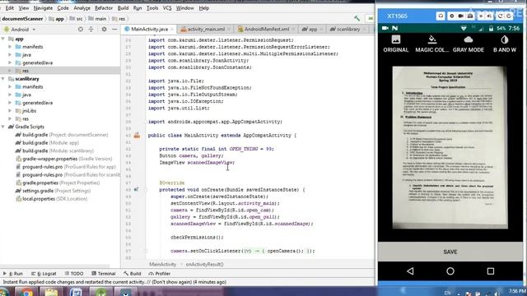Image resolution: width=527 pixels, height=296 pixels.
Task: Click the onActivityResult() breadcrumb
Action: point(205,265)
